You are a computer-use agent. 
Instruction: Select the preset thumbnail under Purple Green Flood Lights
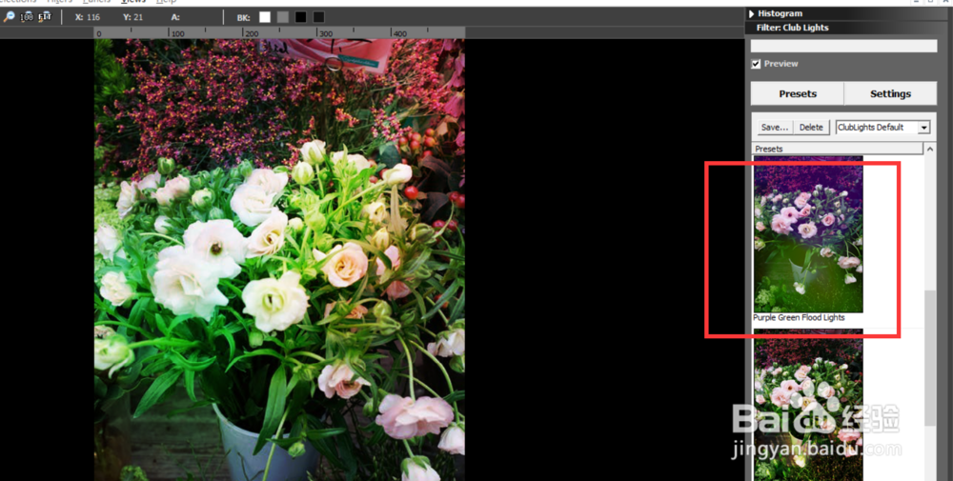pos(808,405)
